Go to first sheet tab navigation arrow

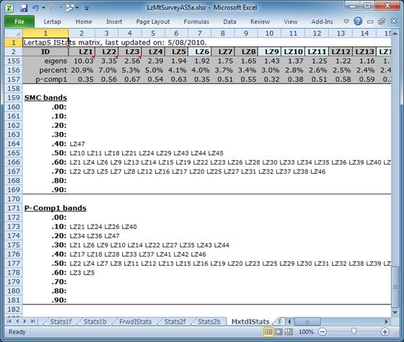(x=8, y=321)
